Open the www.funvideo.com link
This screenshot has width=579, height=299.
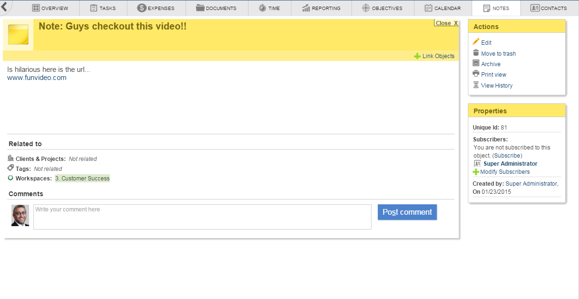click(x=37, y=78)
